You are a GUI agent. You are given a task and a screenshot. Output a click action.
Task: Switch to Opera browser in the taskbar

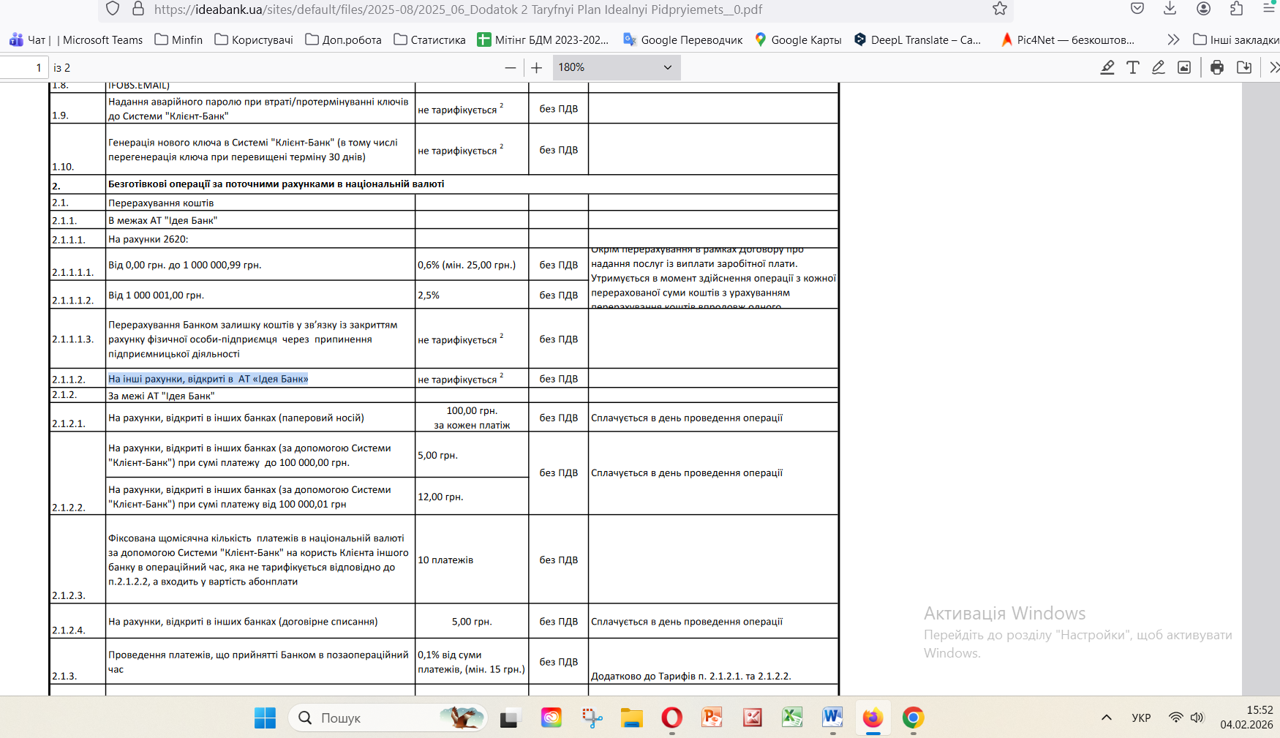672,718
